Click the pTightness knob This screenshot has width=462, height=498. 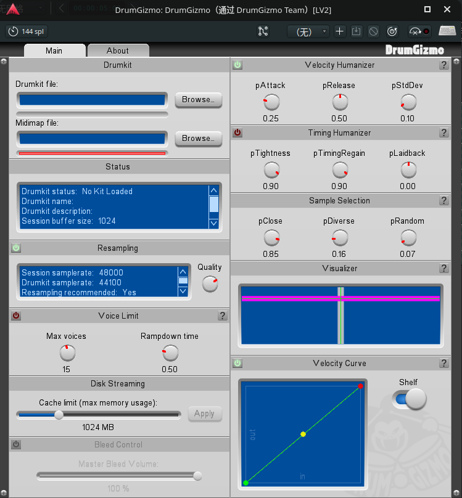[x=271, y=170]
